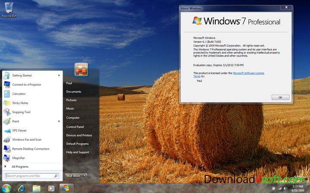This screenshot has width=310, height=193.
Task: Open Paul's user folder
Action: pos(69,83)
